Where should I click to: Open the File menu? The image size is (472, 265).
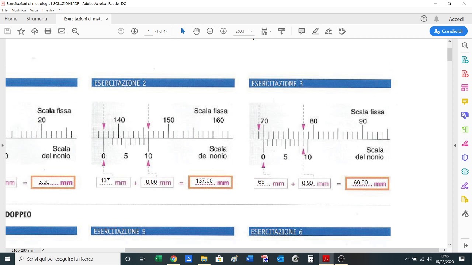coord(5,10)
